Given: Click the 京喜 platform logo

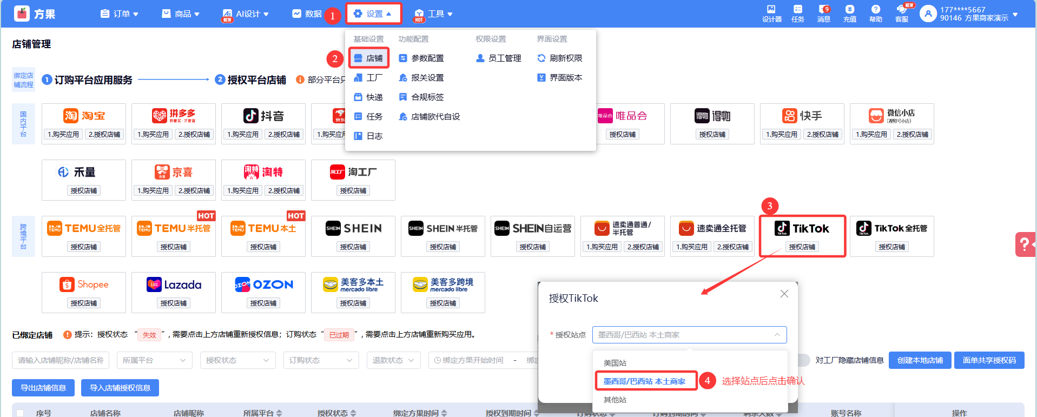Looking at the screenshot, I should click(x=174, y=172).
